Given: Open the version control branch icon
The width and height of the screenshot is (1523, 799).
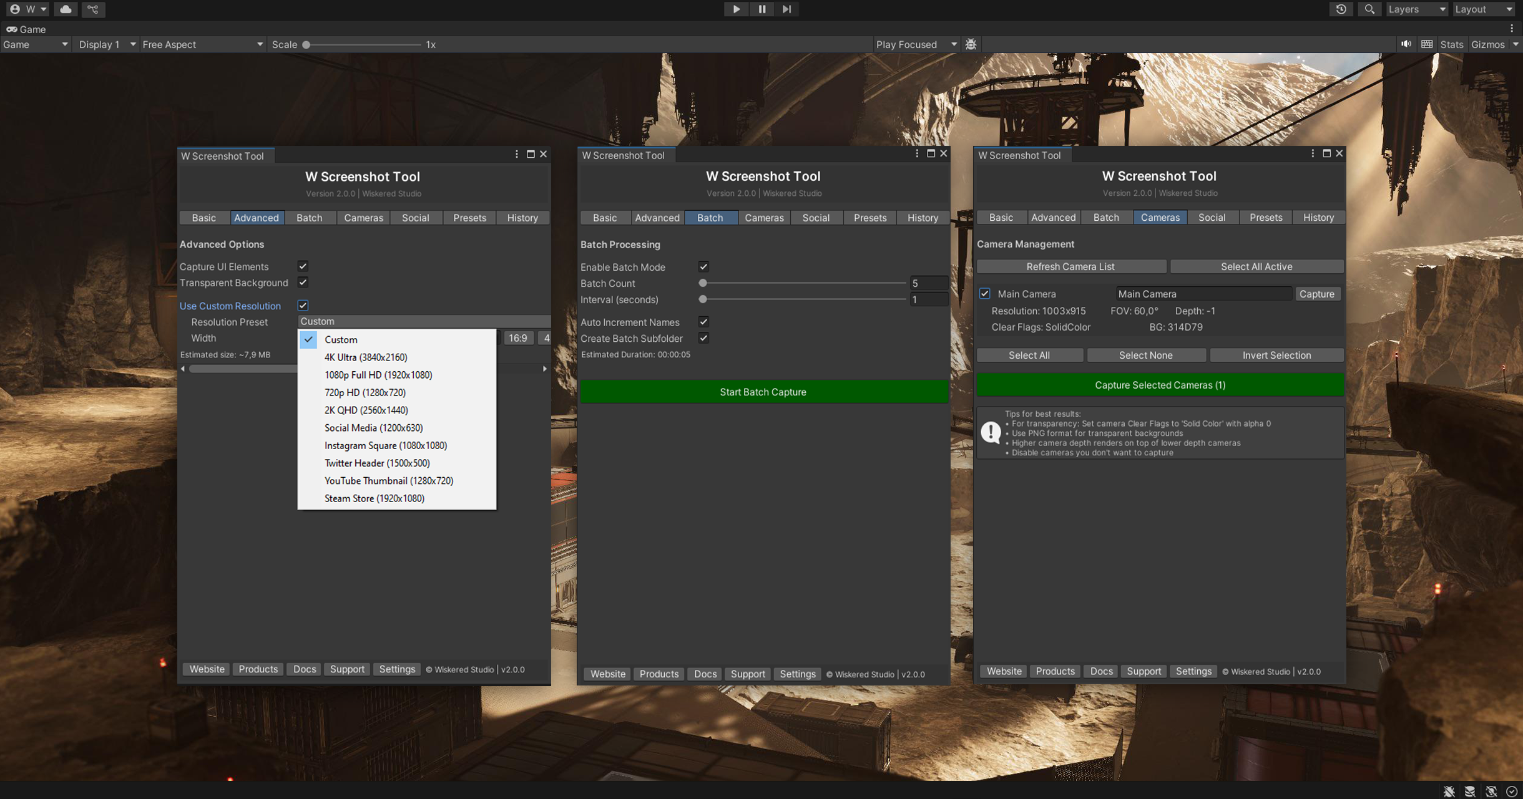Looking at the screenshot, I should coord(93,9).
